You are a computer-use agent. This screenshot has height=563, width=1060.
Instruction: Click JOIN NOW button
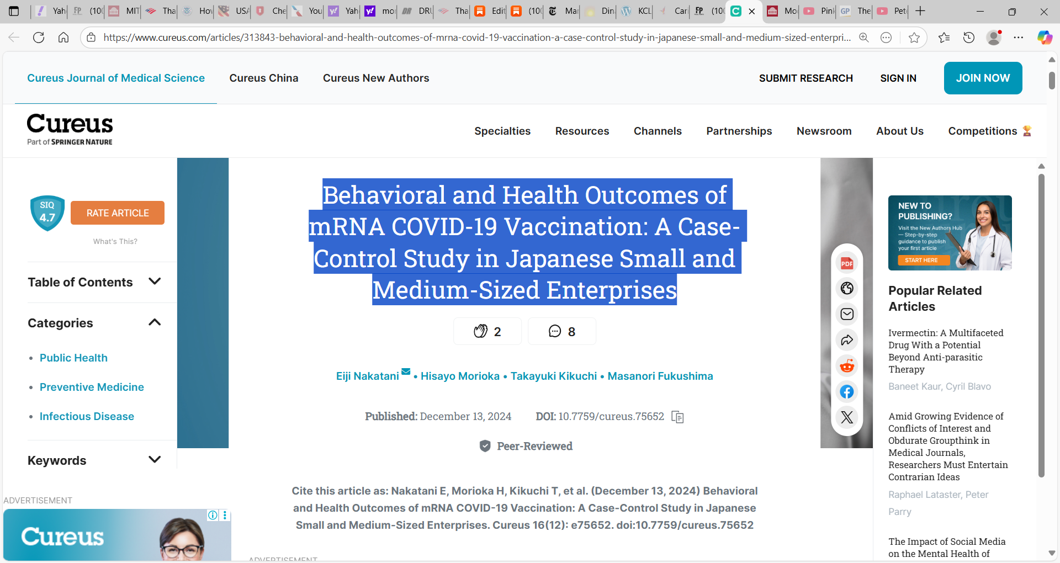(x=983, y=78)
